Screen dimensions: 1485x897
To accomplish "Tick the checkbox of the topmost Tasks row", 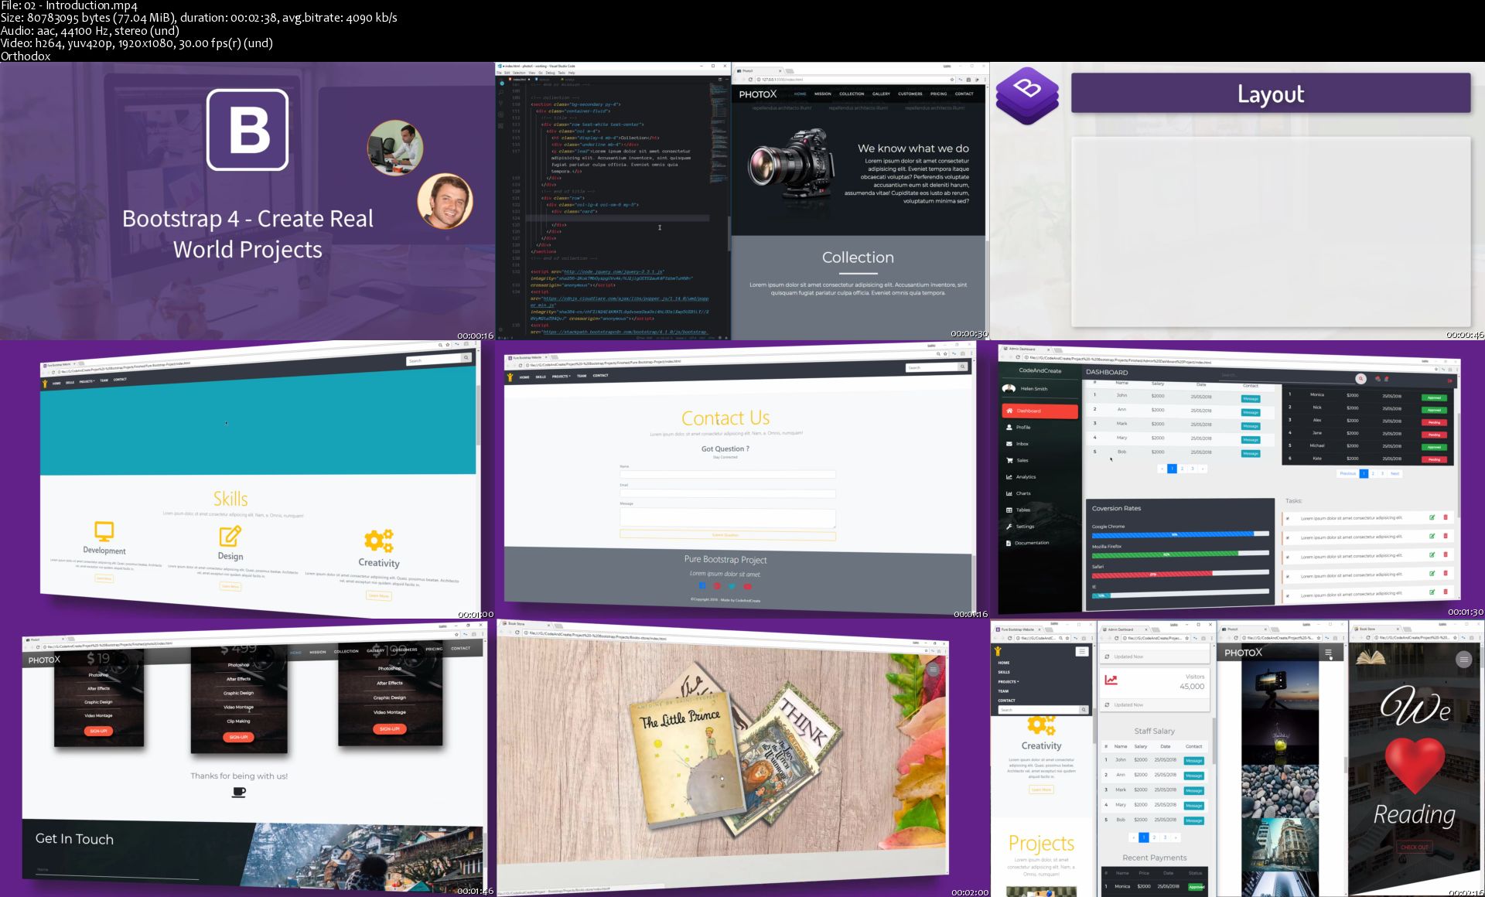I will click(1287, 519).
